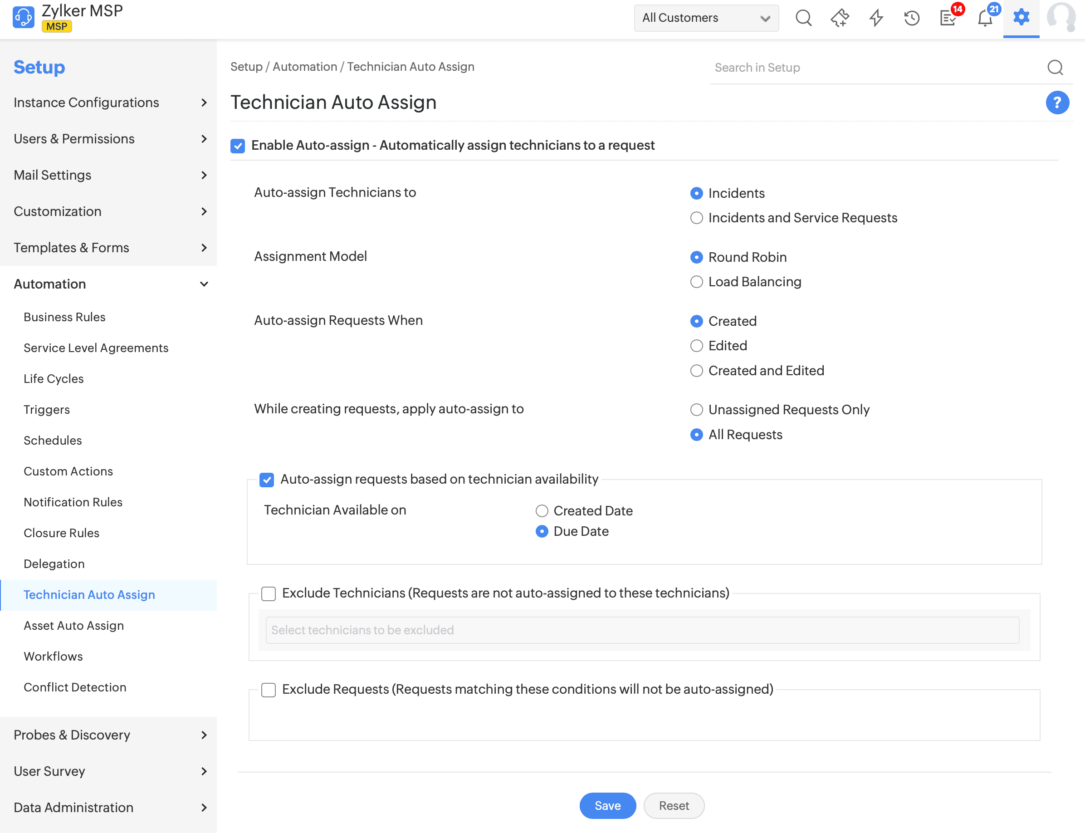This screenshot has height=833, width=1085.
Task: Click the search magnifier icon in top bar
Action: [x=803, y=18]
